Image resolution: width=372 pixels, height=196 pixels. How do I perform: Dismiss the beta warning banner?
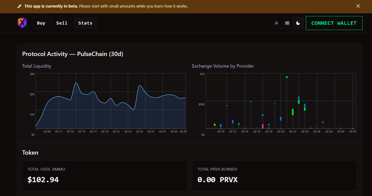tap(358, 6)
